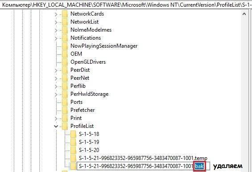The image size is (252, 172).
Task: Expand the NetworkList key
Action: point(56,22)
